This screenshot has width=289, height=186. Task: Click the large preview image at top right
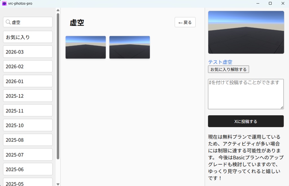coord(246,32)
